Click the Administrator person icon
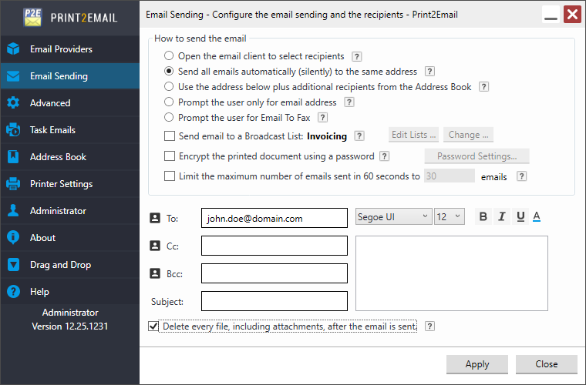Screen dimensions: 586x385 13,210
